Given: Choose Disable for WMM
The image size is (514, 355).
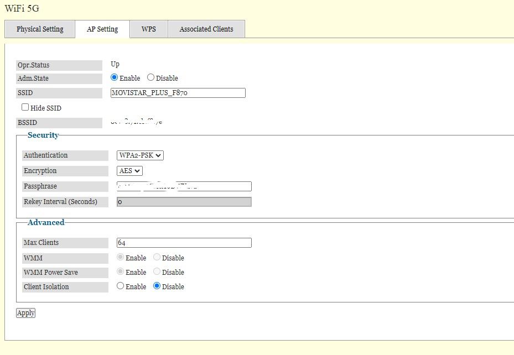Looking at the screenshot, I should point(157,258).
